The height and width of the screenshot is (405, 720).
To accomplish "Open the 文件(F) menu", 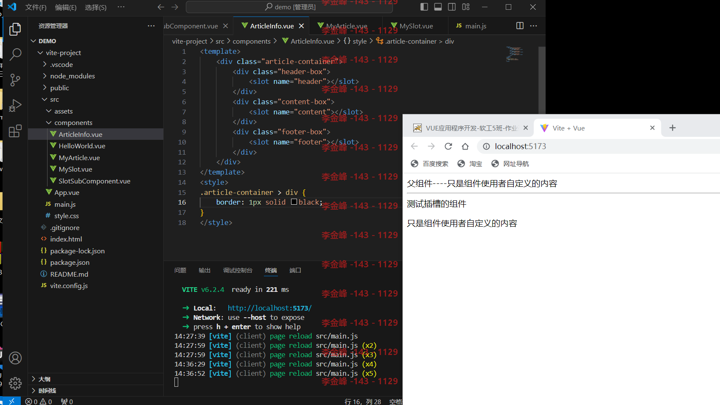I will coord(36,7).
